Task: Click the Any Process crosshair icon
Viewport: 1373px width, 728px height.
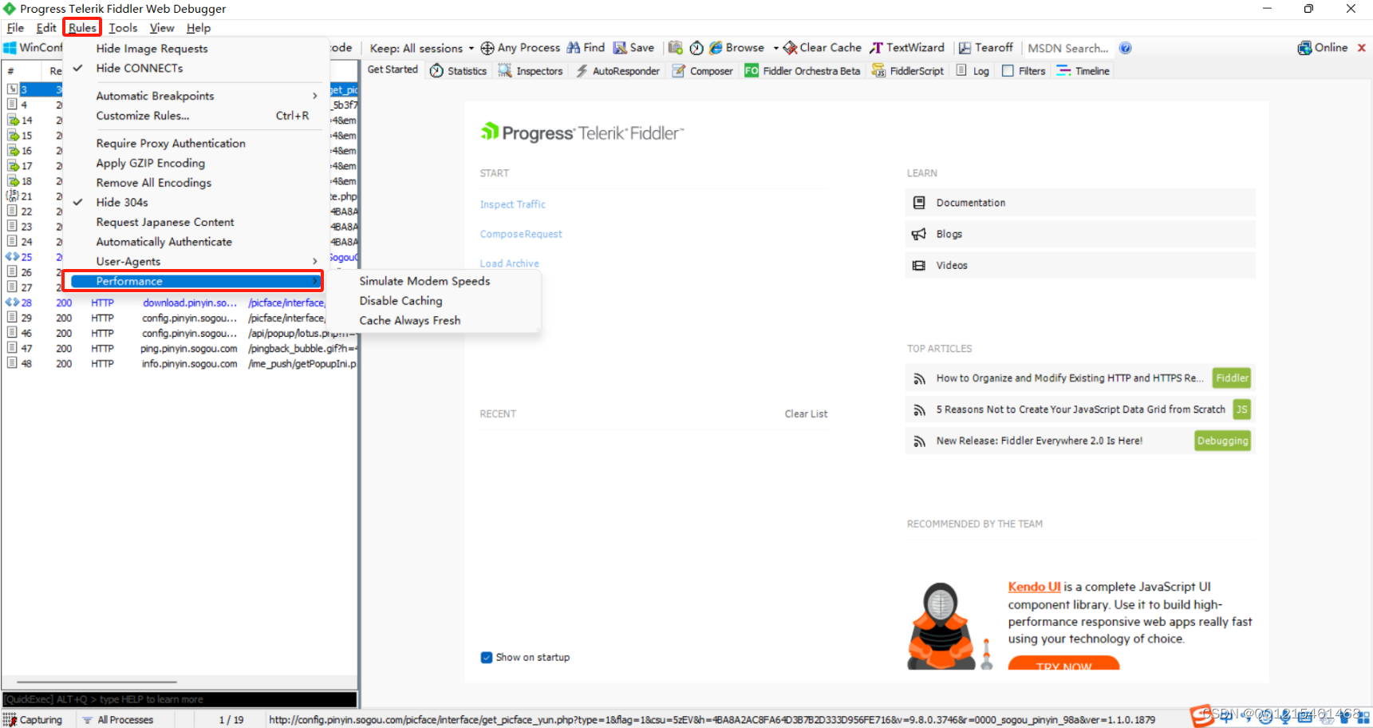Action: [x=487, y=48]
